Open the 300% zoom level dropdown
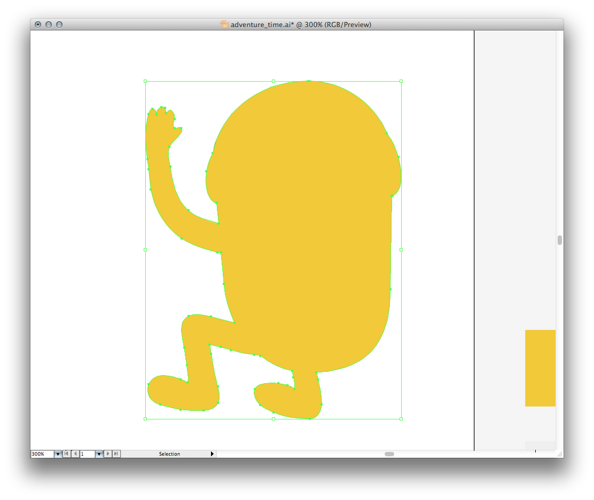This screenshot has width=594, height=500. click(58, 454)
